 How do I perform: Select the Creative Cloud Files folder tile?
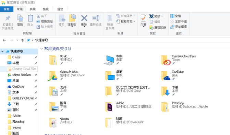[x=178, y=60]
